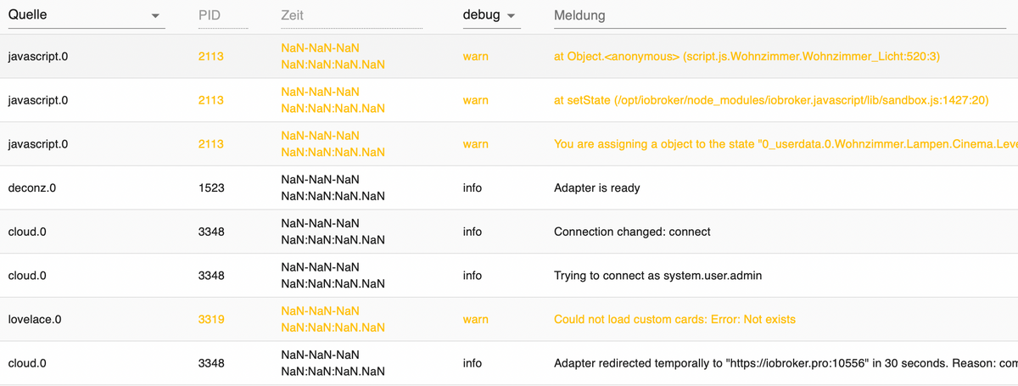This screenshot has width=1018, height=386.
Task: Click the 'assigning a object' warning message
Action: coord(786,144)
